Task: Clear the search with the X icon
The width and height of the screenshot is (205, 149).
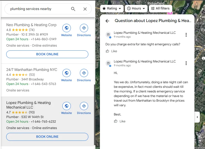Action: (x=85, y=9)
